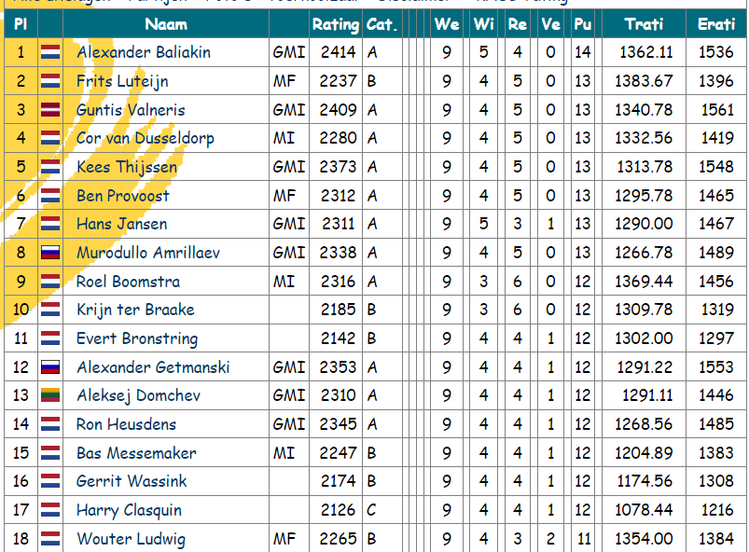
Task: Click the Erati column header
Action: [716, 24]
